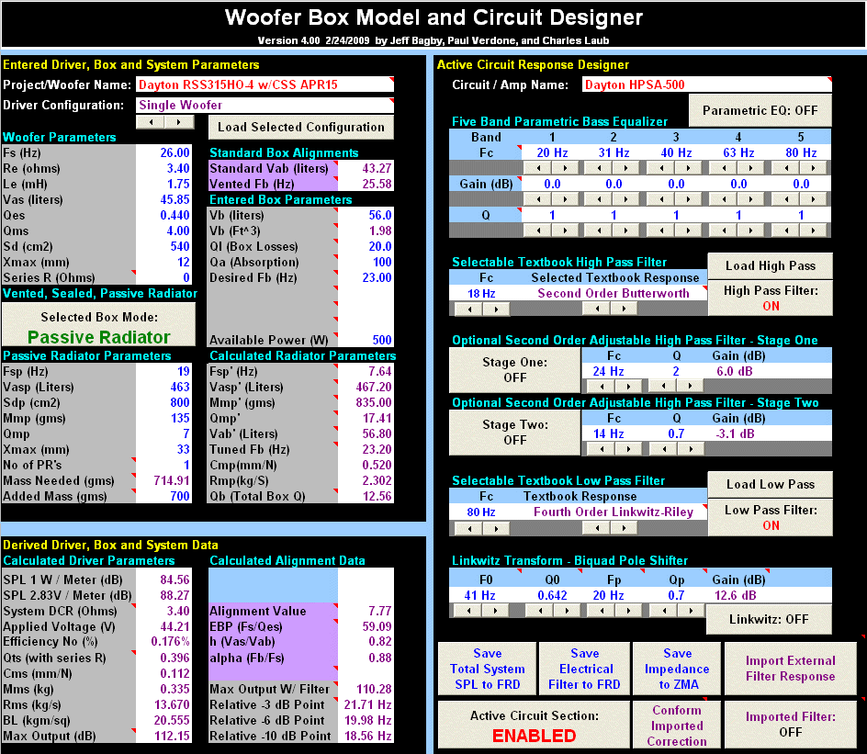867x754 pixels.
Task: Switch the Selected Box Mode button
Action: 99,325
